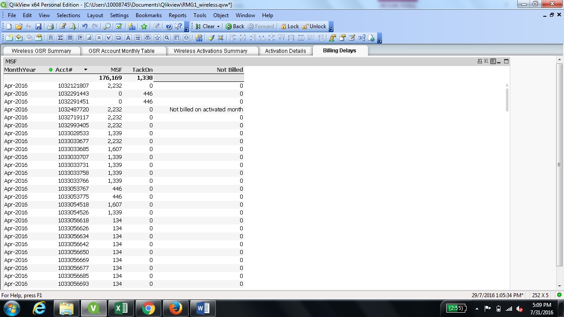Viewport: 564px width, 317px height.
Task: Click the MSF table scroll-up arrow
Action: pos(507,85)
